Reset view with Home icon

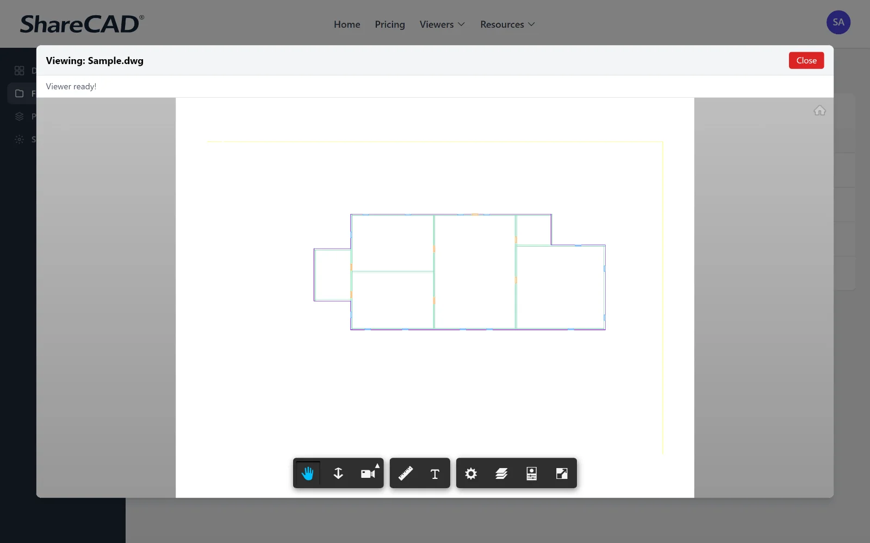819,111
